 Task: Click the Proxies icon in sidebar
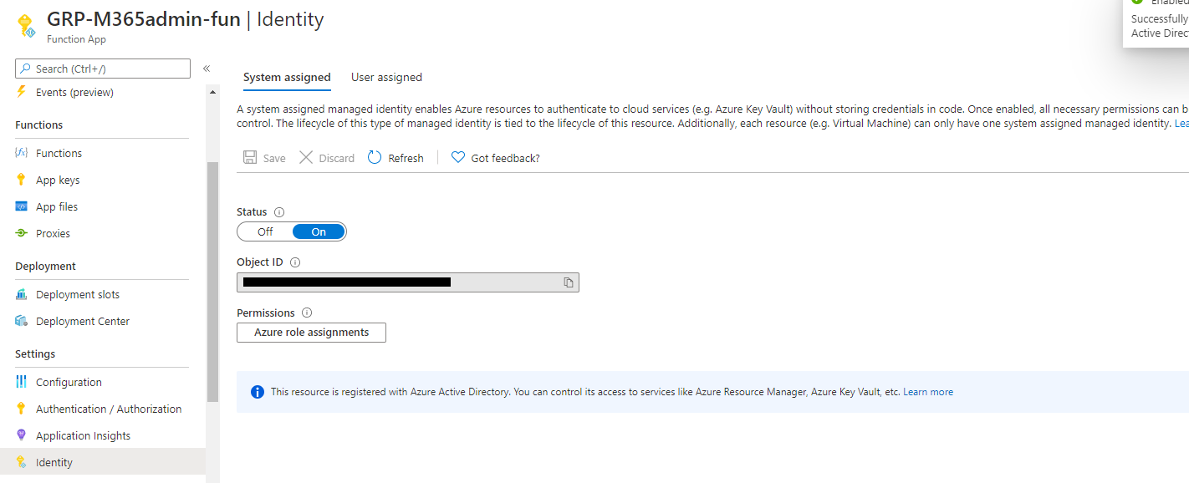click(x=22, y=233)
